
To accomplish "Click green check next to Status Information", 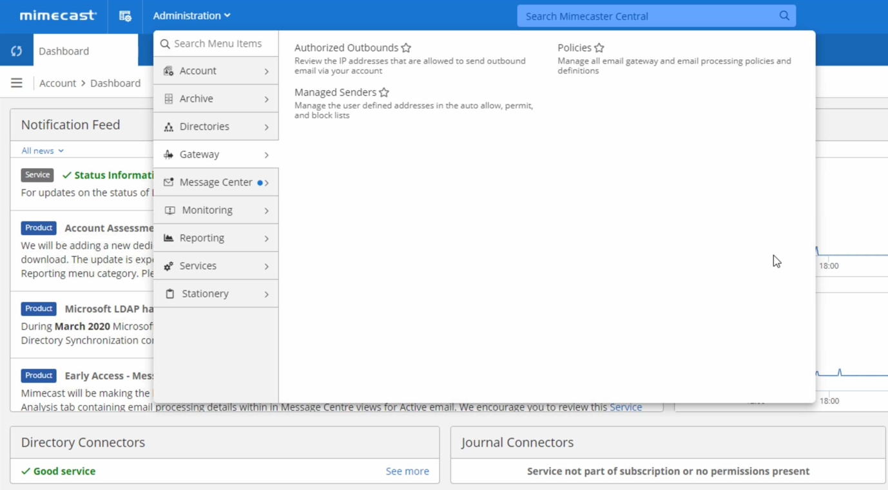I will (67, 175).
